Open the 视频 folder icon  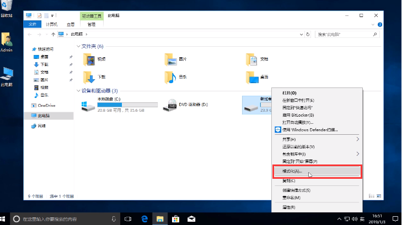[88, 59]
